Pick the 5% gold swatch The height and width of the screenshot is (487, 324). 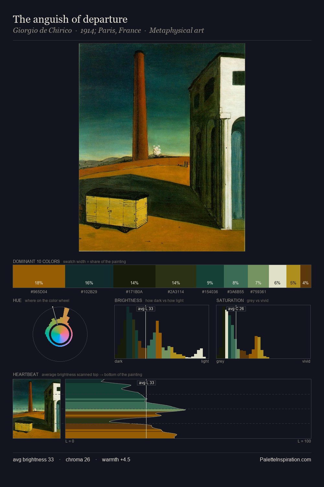(x=293, y=276)
